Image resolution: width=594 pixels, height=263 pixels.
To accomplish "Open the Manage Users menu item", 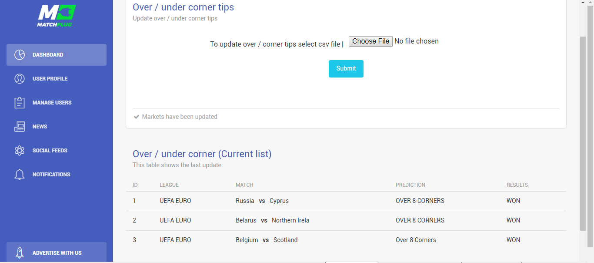I will pyautogui.click(x=57, y=103).
